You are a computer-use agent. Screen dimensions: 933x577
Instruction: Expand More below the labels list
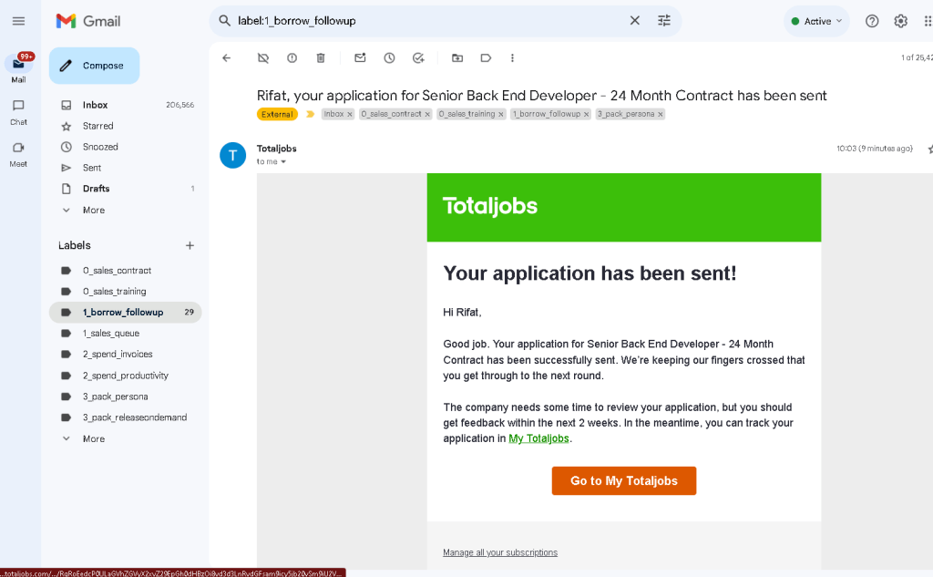coord(126,438)
